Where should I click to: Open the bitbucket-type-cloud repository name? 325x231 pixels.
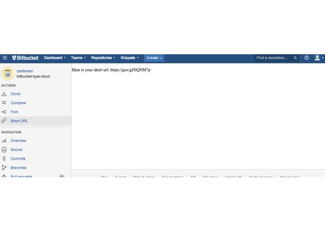33,76
